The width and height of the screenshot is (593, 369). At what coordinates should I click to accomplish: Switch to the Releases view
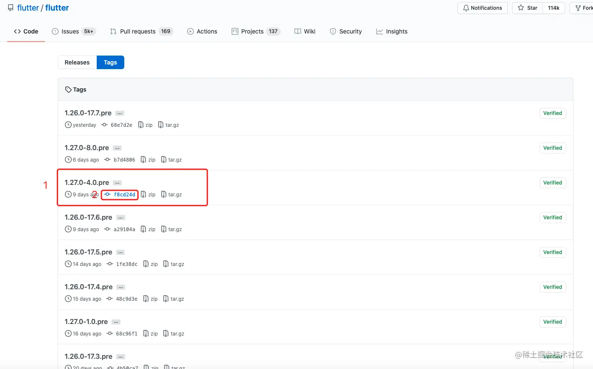coord(77,62)
